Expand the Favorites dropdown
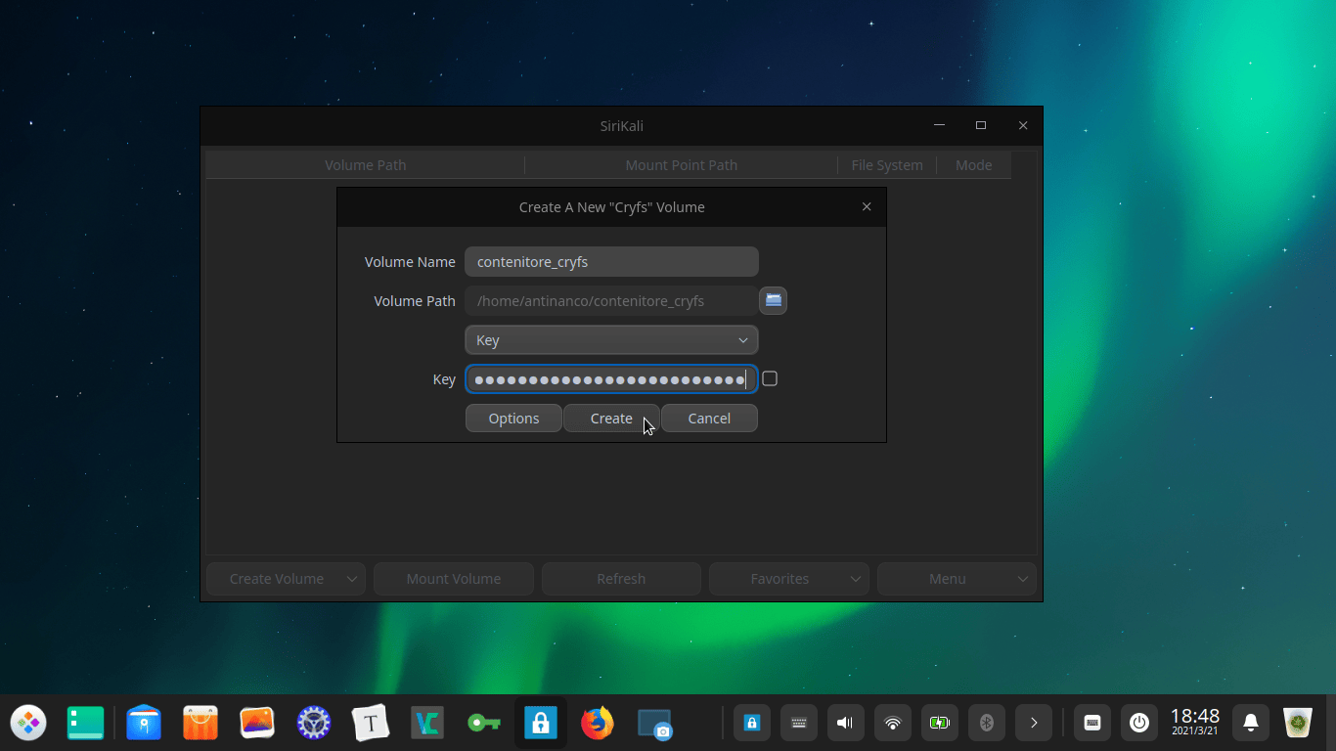 coord(789,579)
